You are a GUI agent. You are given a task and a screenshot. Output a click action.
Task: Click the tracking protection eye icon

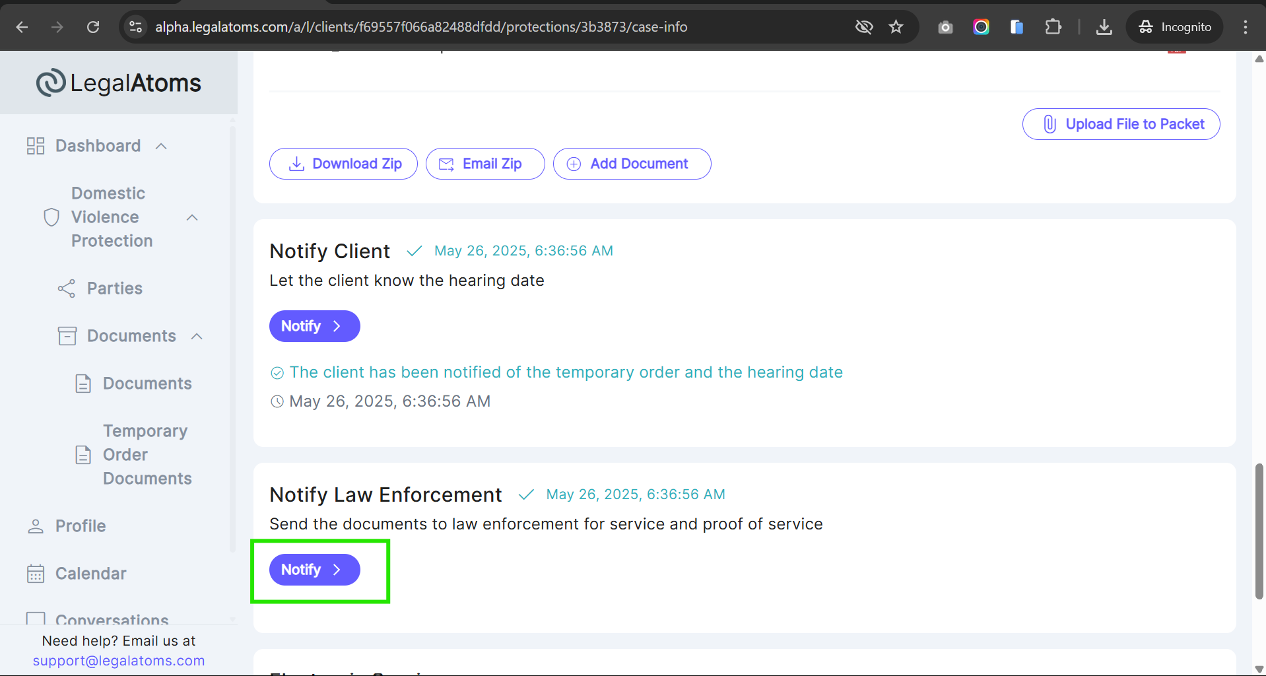(x=864, y=27)
